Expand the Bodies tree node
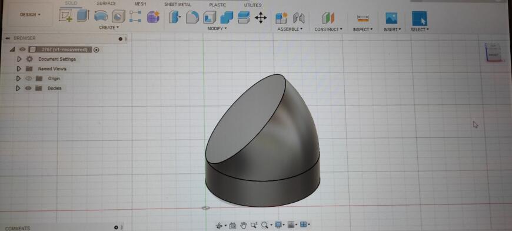The image size is (512, 231). point(18,88)
